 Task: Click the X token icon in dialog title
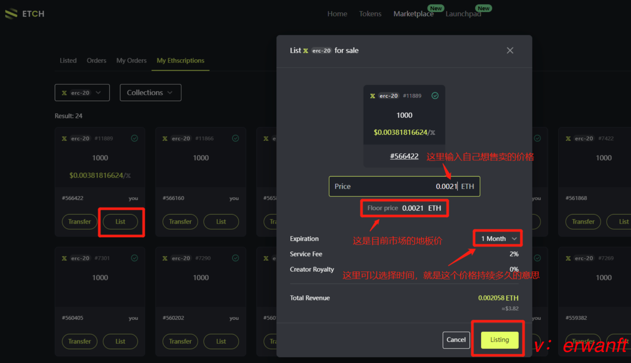point(305,50)
